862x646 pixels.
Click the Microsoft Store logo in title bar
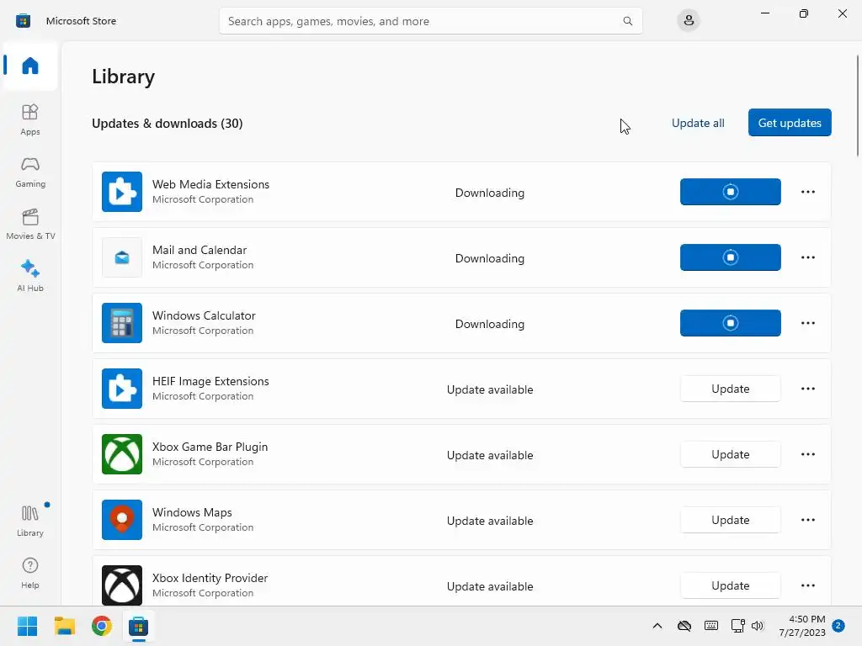point(23,21)
